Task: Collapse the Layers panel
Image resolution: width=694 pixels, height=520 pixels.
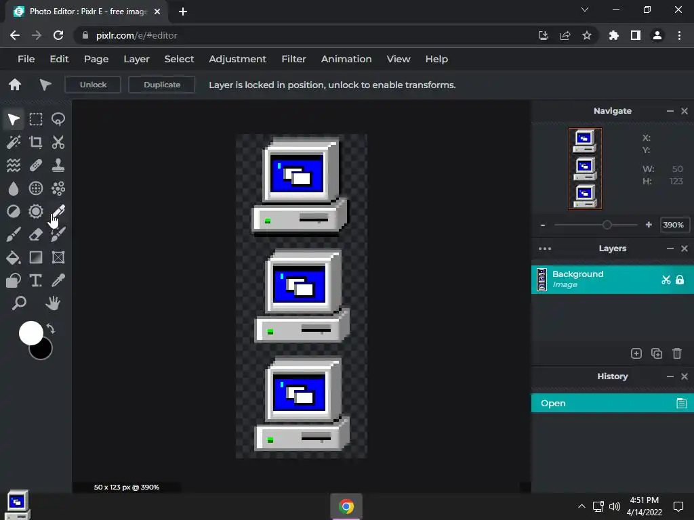Action: click(x=670, y=248)
